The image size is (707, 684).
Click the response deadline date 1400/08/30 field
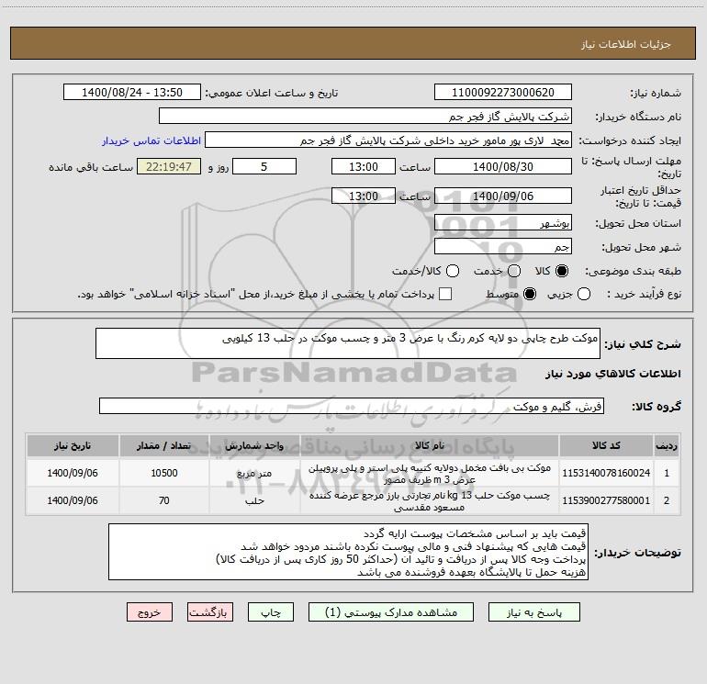pos(503,166)
